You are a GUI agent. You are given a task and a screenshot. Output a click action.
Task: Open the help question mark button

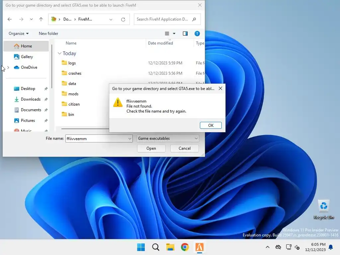197,34
